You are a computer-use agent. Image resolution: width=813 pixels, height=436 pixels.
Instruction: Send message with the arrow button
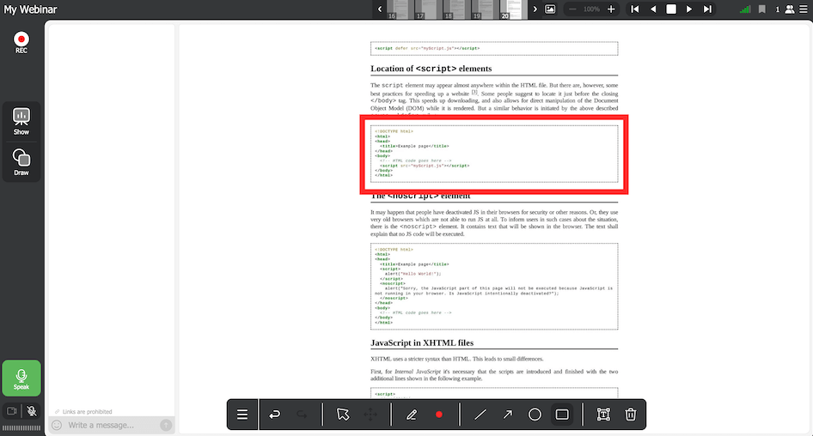click(x=166, y=425)
